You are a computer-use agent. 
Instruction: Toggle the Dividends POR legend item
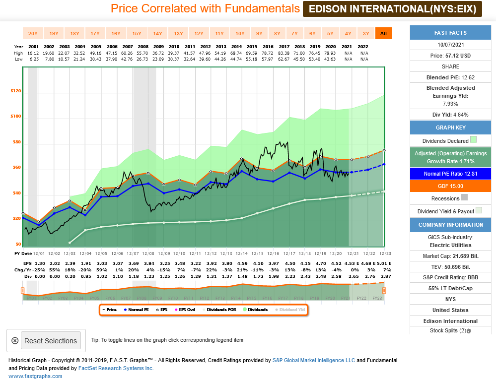[219, 310]
